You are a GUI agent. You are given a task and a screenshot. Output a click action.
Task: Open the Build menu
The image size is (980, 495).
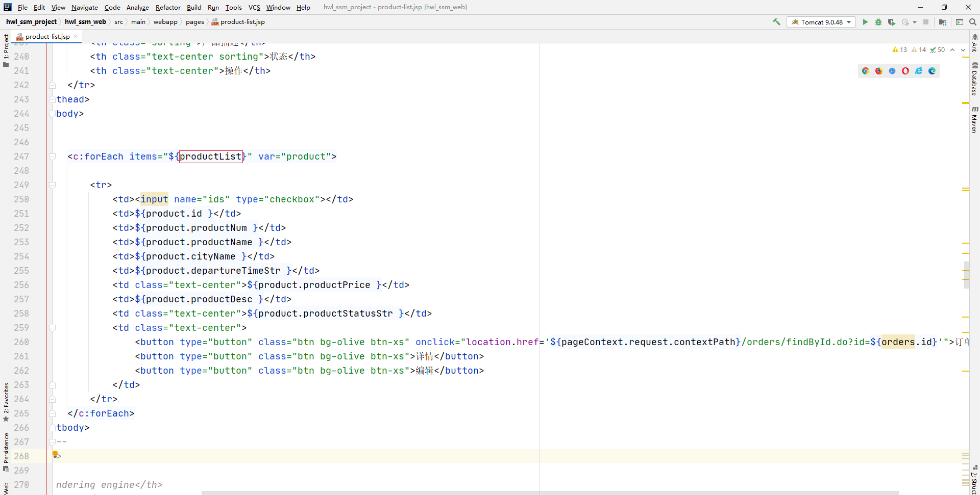point(194,7)
